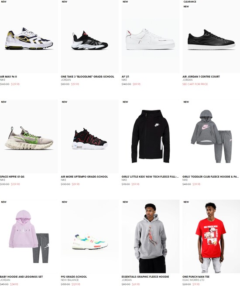Click SEE CART FOR PRICE link

click(x=195, y=84)
